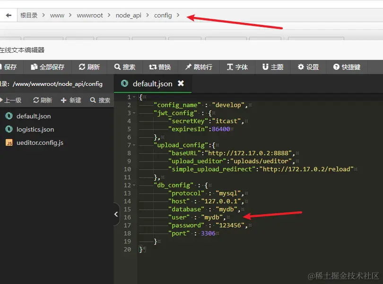
Task: Fold the code block at line 1
Action: pyautogui.click(x=134, y=97)
